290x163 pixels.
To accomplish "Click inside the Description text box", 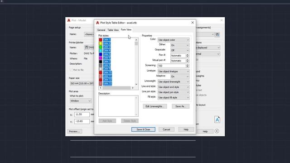I will (x=118, y=106).
